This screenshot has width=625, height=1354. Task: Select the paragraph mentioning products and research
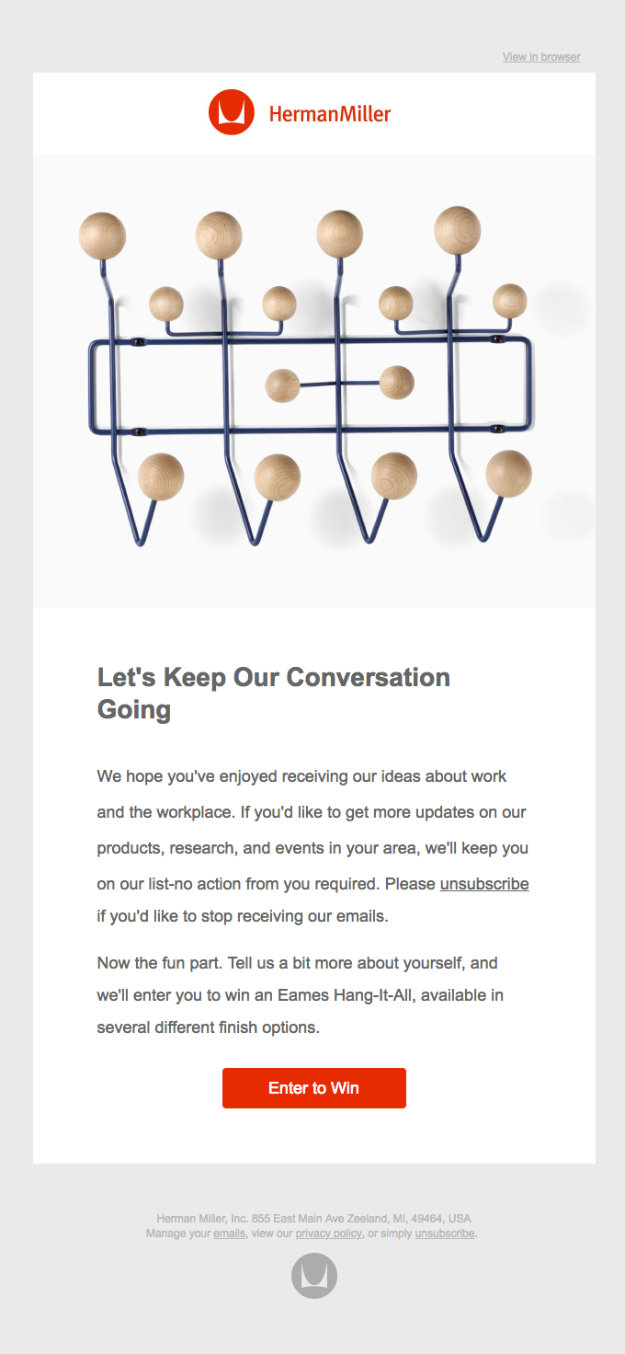coord(312,846)
